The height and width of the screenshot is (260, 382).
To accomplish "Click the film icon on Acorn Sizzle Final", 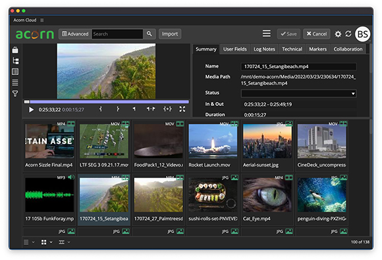I will coord(71,124).
